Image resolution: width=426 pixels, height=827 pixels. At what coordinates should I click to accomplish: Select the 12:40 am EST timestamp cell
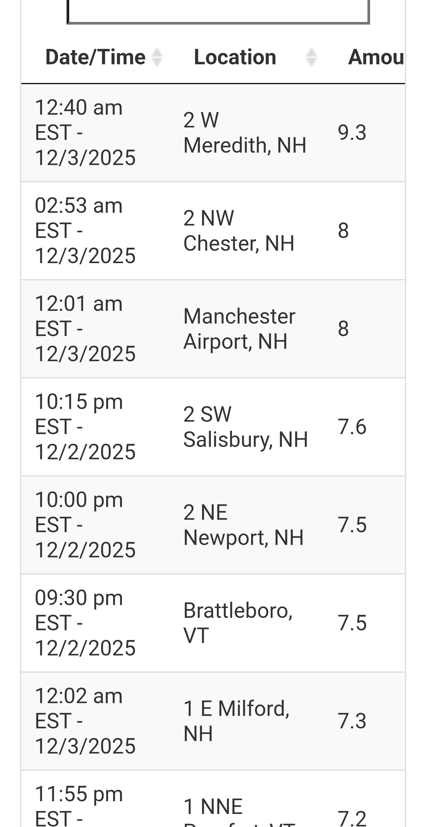tap(85, 132)
